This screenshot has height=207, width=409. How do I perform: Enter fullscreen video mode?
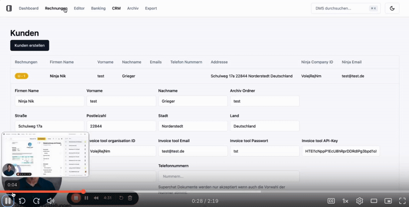click(x=401, y=201)
